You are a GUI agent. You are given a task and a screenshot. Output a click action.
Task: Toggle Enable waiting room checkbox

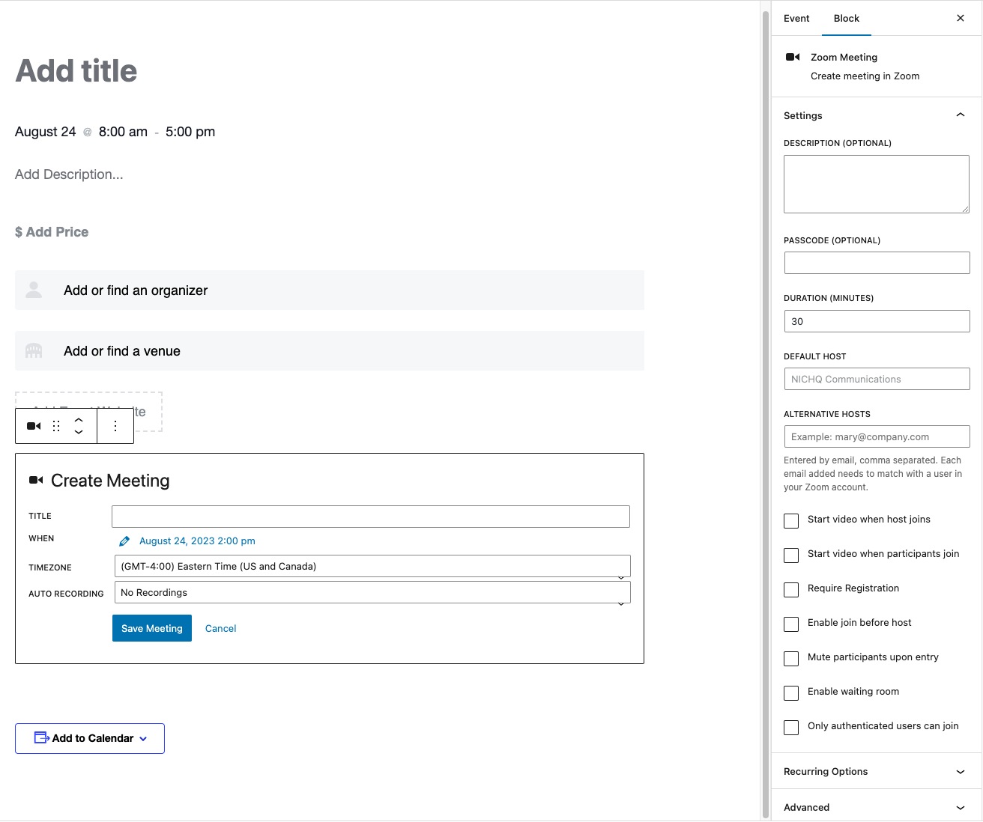tap(791, 693)
